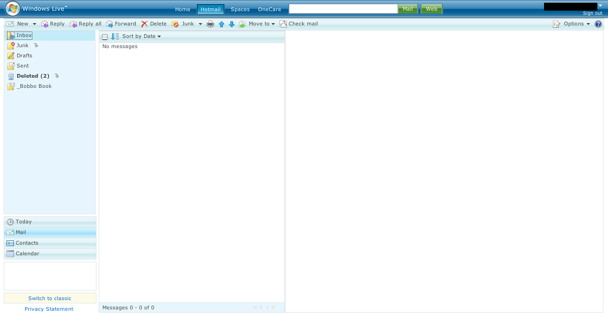This screenshot has width=608, height=314.
Task: Click the Windows Live flag logo
Action: 13,9
